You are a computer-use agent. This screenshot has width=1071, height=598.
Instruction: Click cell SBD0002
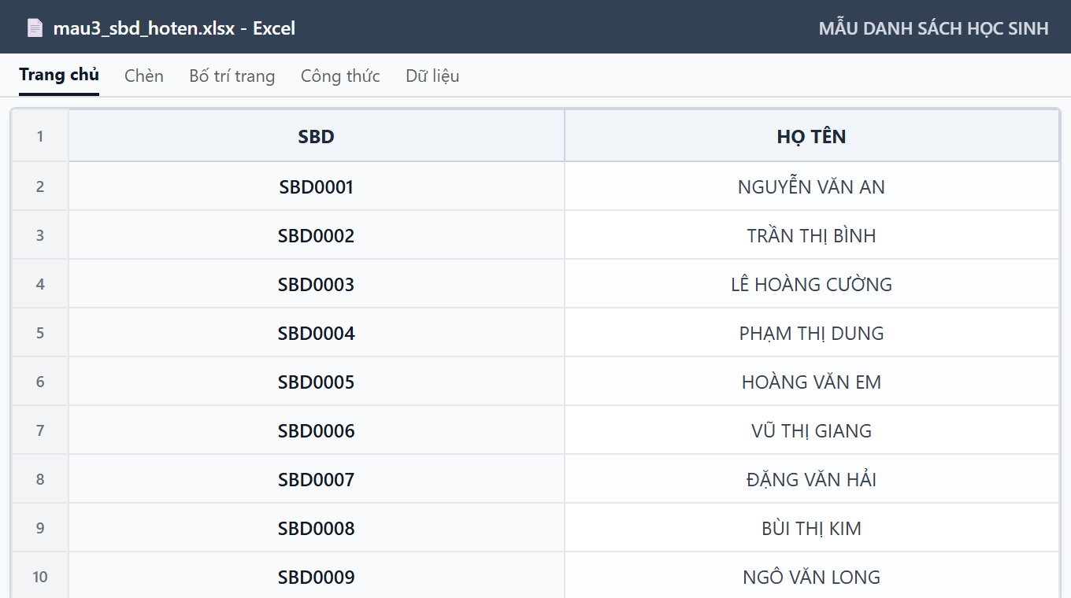(317, 235)
